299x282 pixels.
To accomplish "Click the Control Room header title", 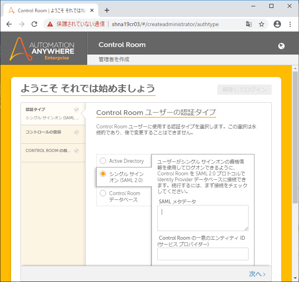I will coord(122,45).
